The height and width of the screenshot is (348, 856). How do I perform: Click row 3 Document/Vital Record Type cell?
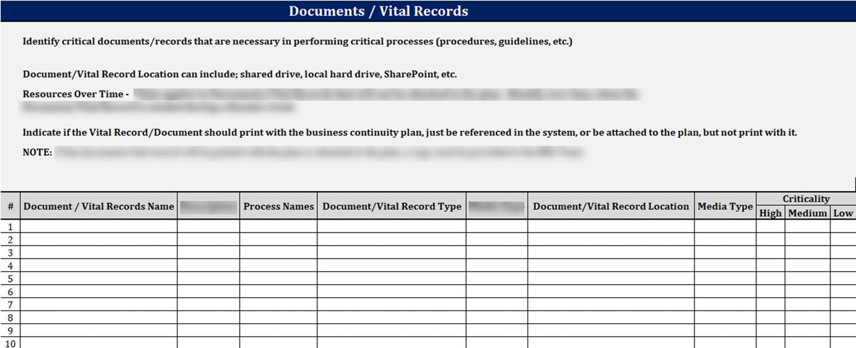point(392,252)
